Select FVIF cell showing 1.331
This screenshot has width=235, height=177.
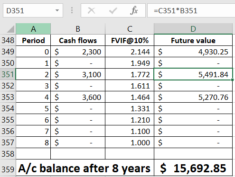point(130,108)
